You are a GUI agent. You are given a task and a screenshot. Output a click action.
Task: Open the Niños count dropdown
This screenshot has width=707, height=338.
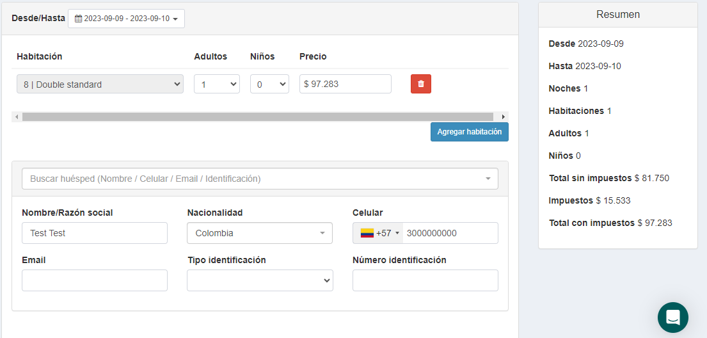coord(269,84)
